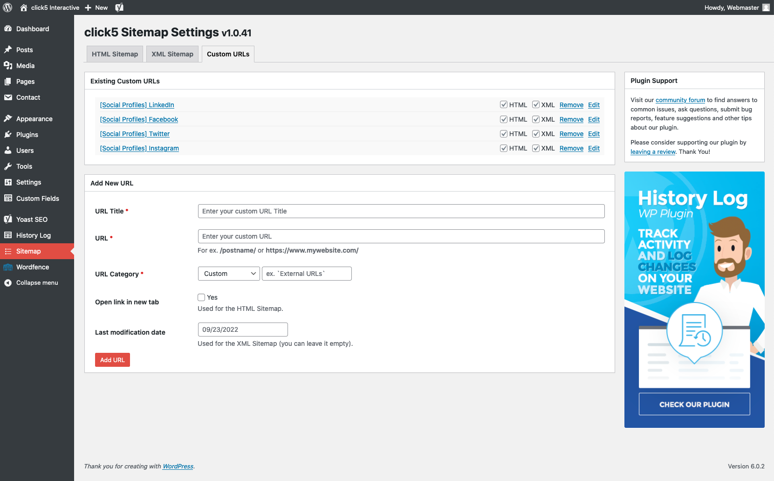Switch to XML Sitemap tab
The height and width of the screenshot is (481, 774).
click(x=172, y=54)
